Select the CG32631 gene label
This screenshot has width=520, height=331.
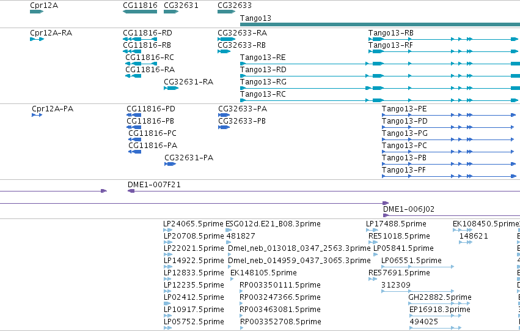181,6
